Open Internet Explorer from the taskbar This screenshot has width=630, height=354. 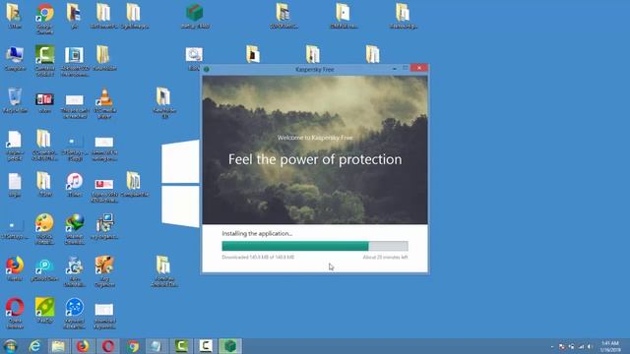35,346
